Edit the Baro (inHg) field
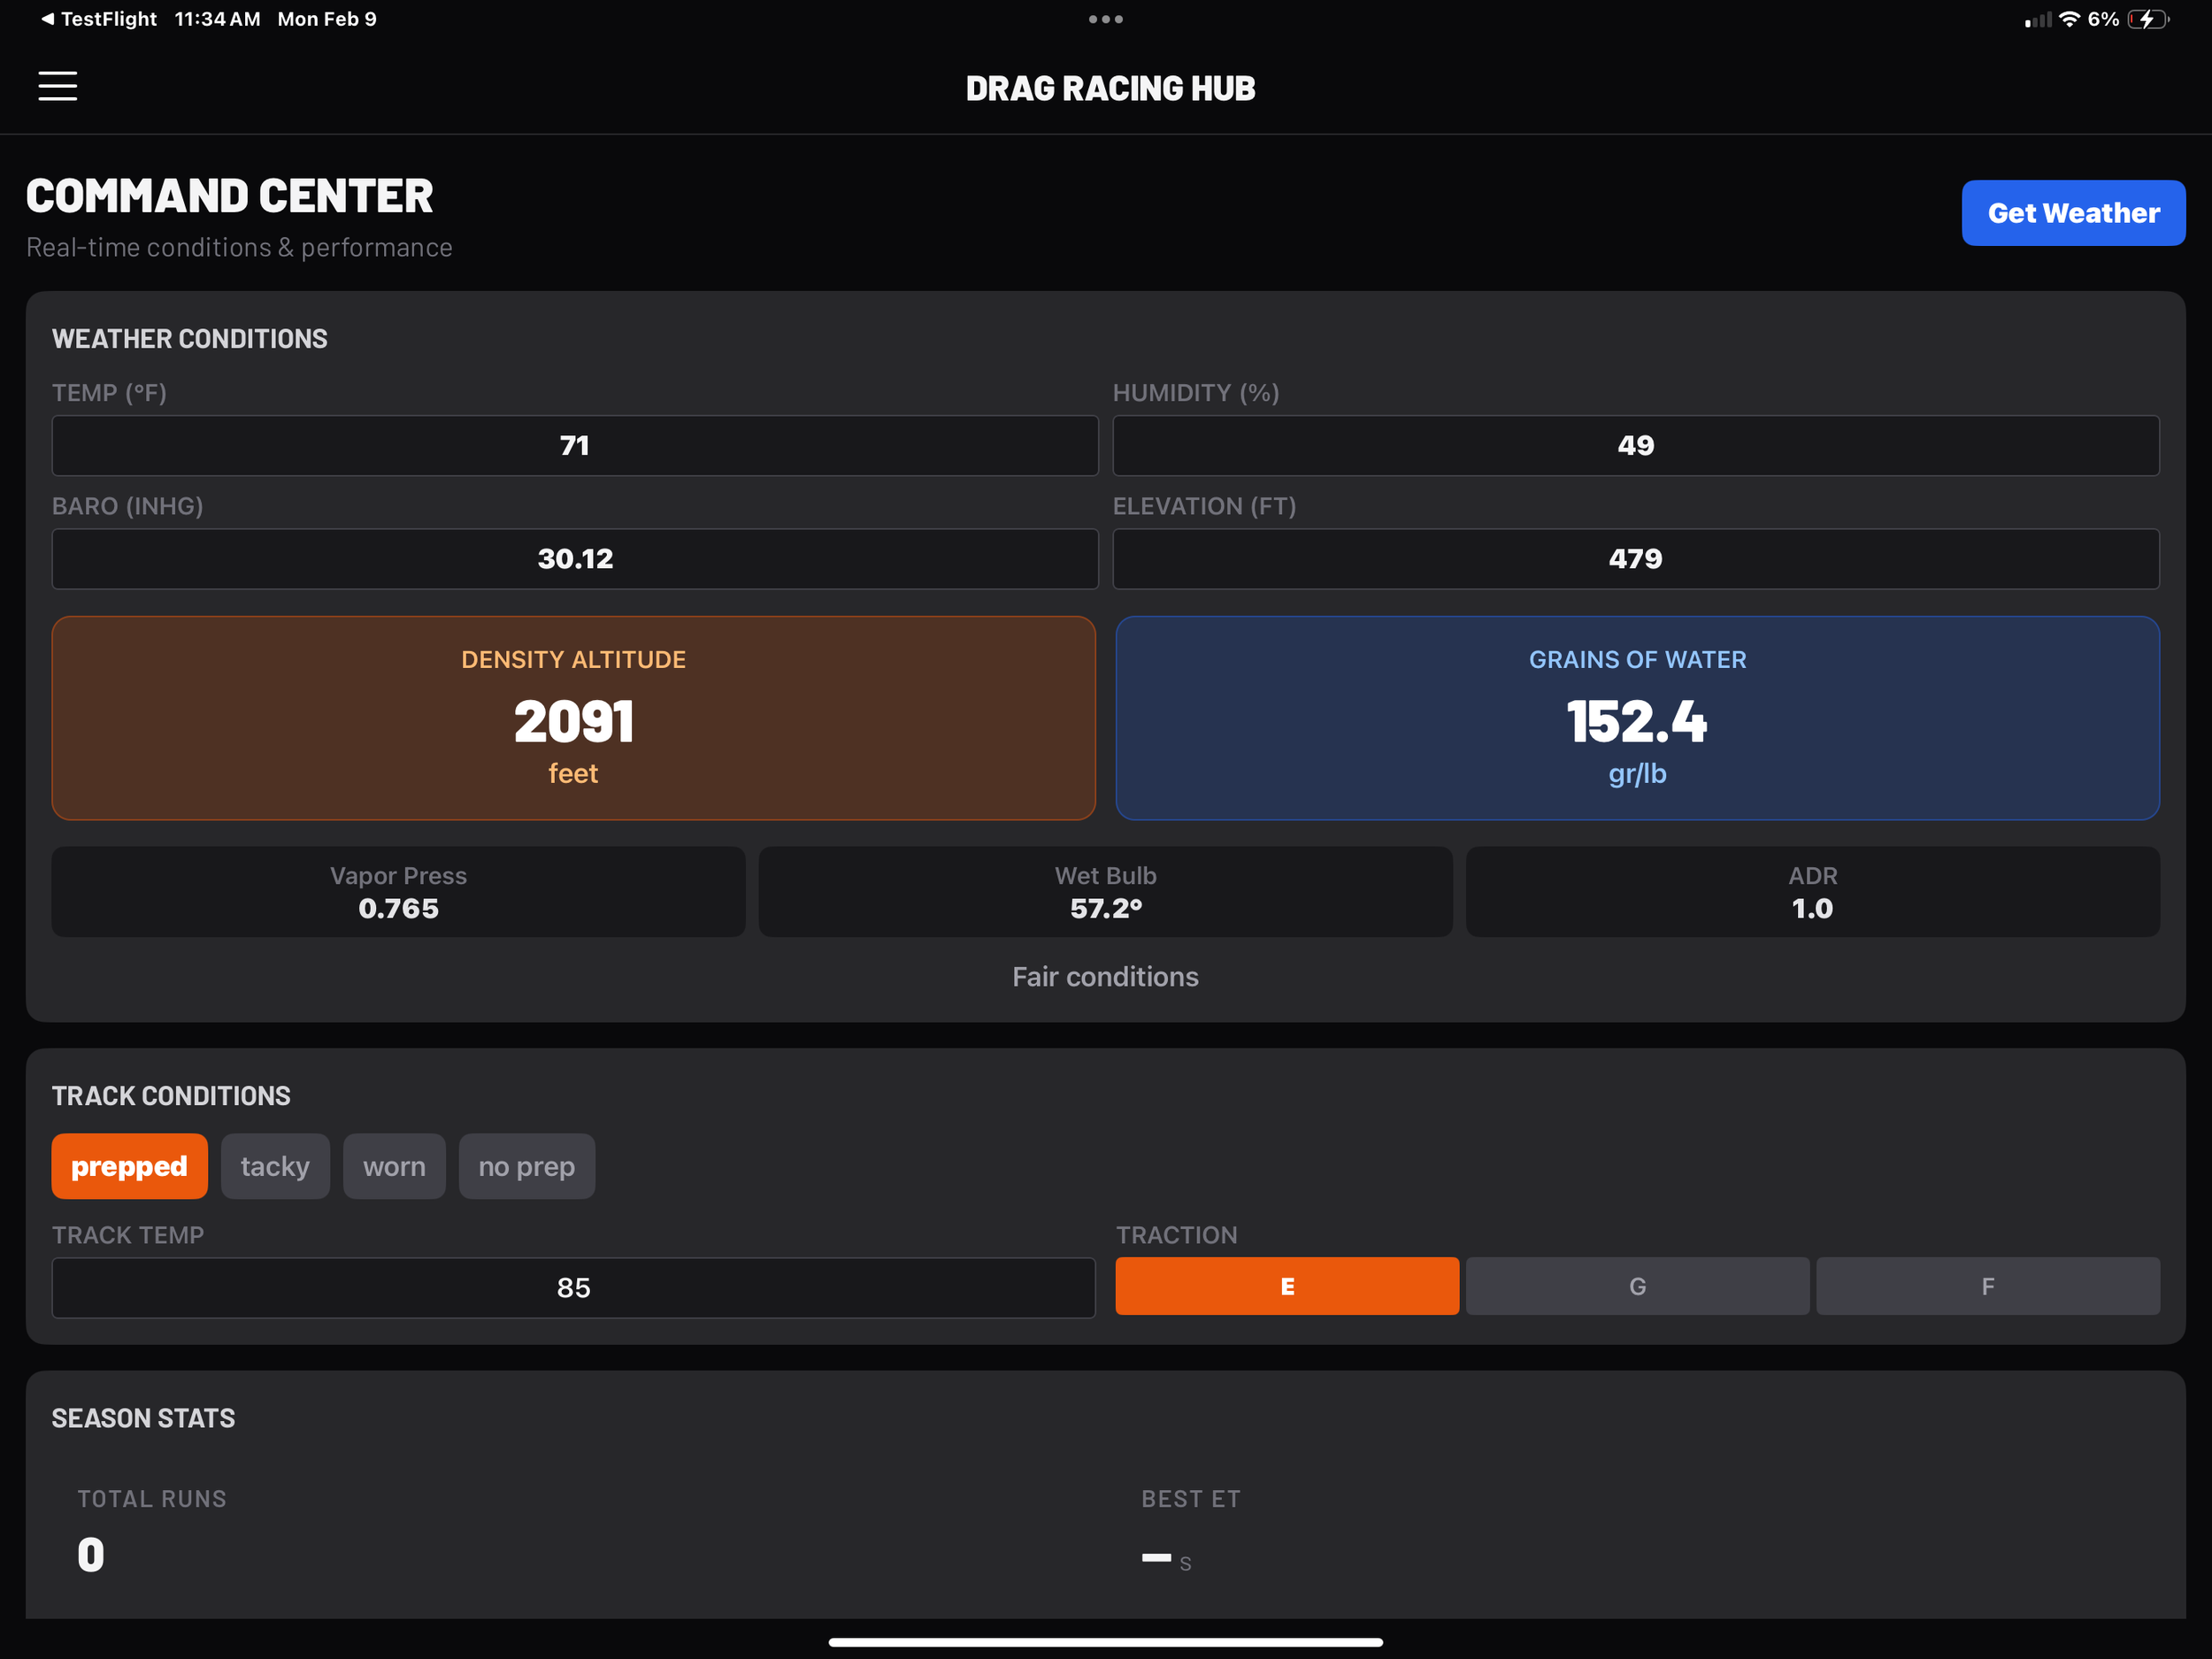 click(575, 559)
